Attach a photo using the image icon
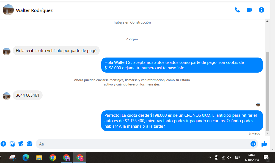The height and width of the screenshot is (163, 275). (12, 144)
